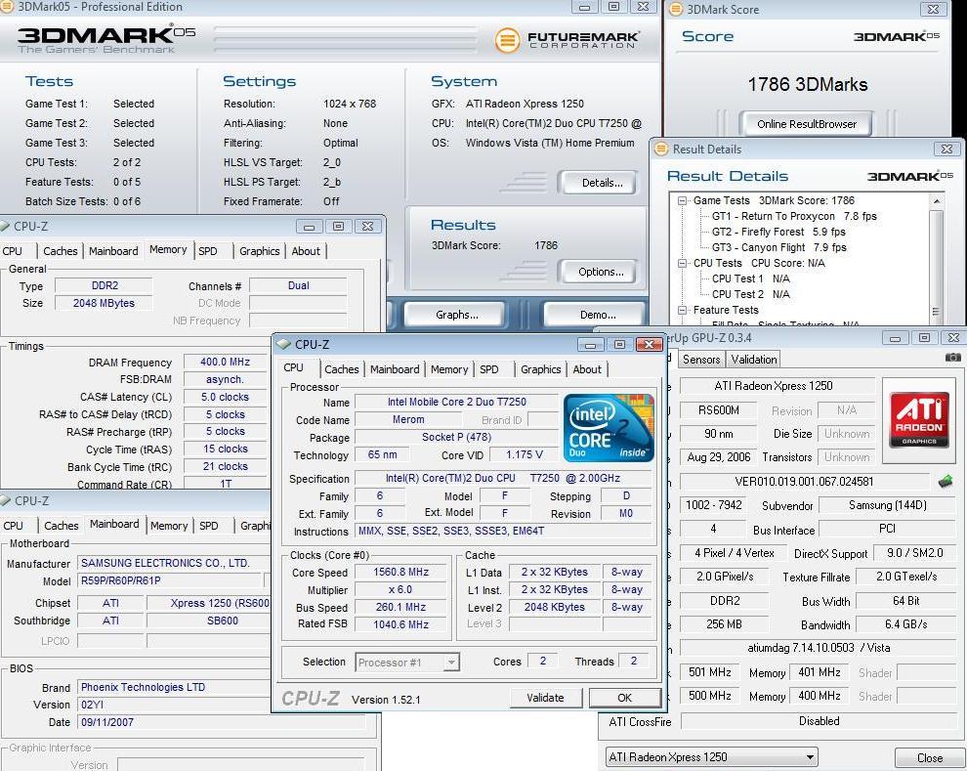This screenshot has width=967, height=771.
Task: Open CPU tab in CPU-Z Memory window
Action: click(x=13, y=251)
